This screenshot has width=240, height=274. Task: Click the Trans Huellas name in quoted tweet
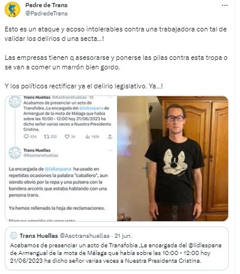[39, 236]
